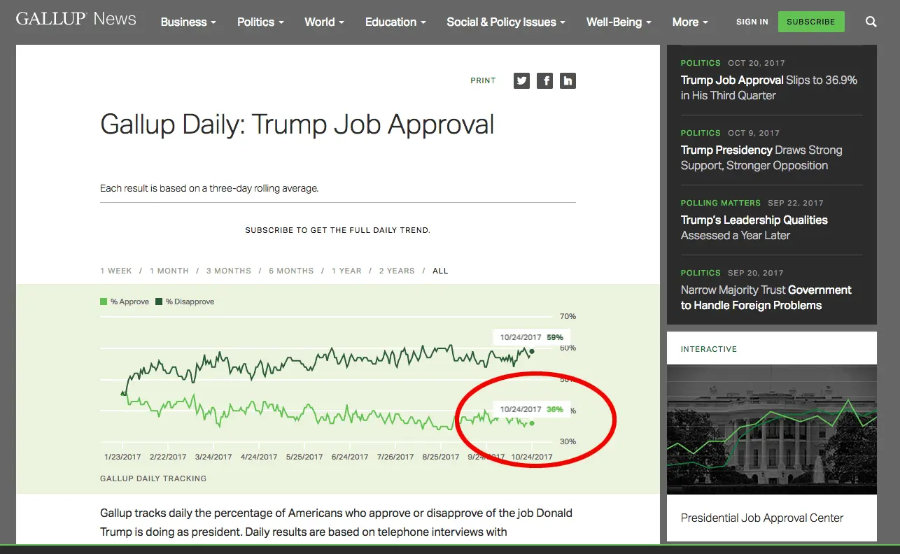Click POLITICS label dated Sep 20, 2017
The image size is (900, 554).
701,273
